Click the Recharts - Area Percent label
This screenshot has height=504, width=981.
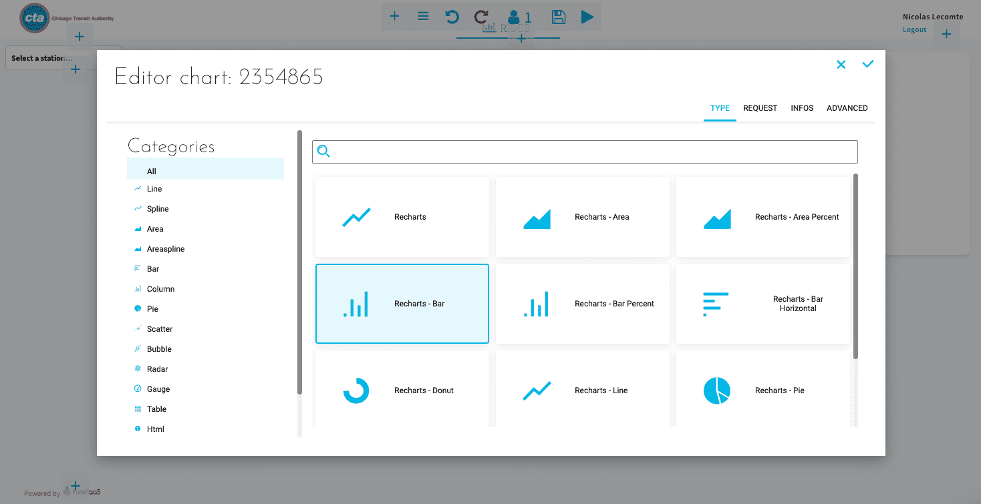tap(797, 217)
